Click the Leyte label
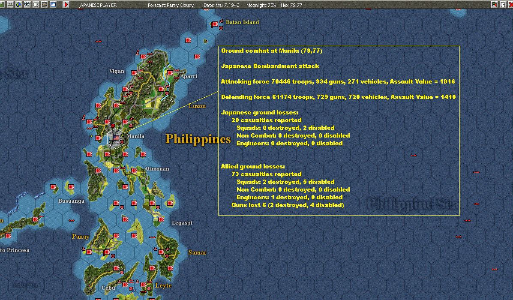 click(x=163, y=285)
